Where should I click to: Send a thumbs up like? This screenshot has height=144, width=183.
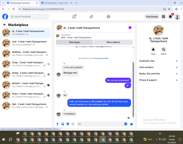click(x=131, y=124)
